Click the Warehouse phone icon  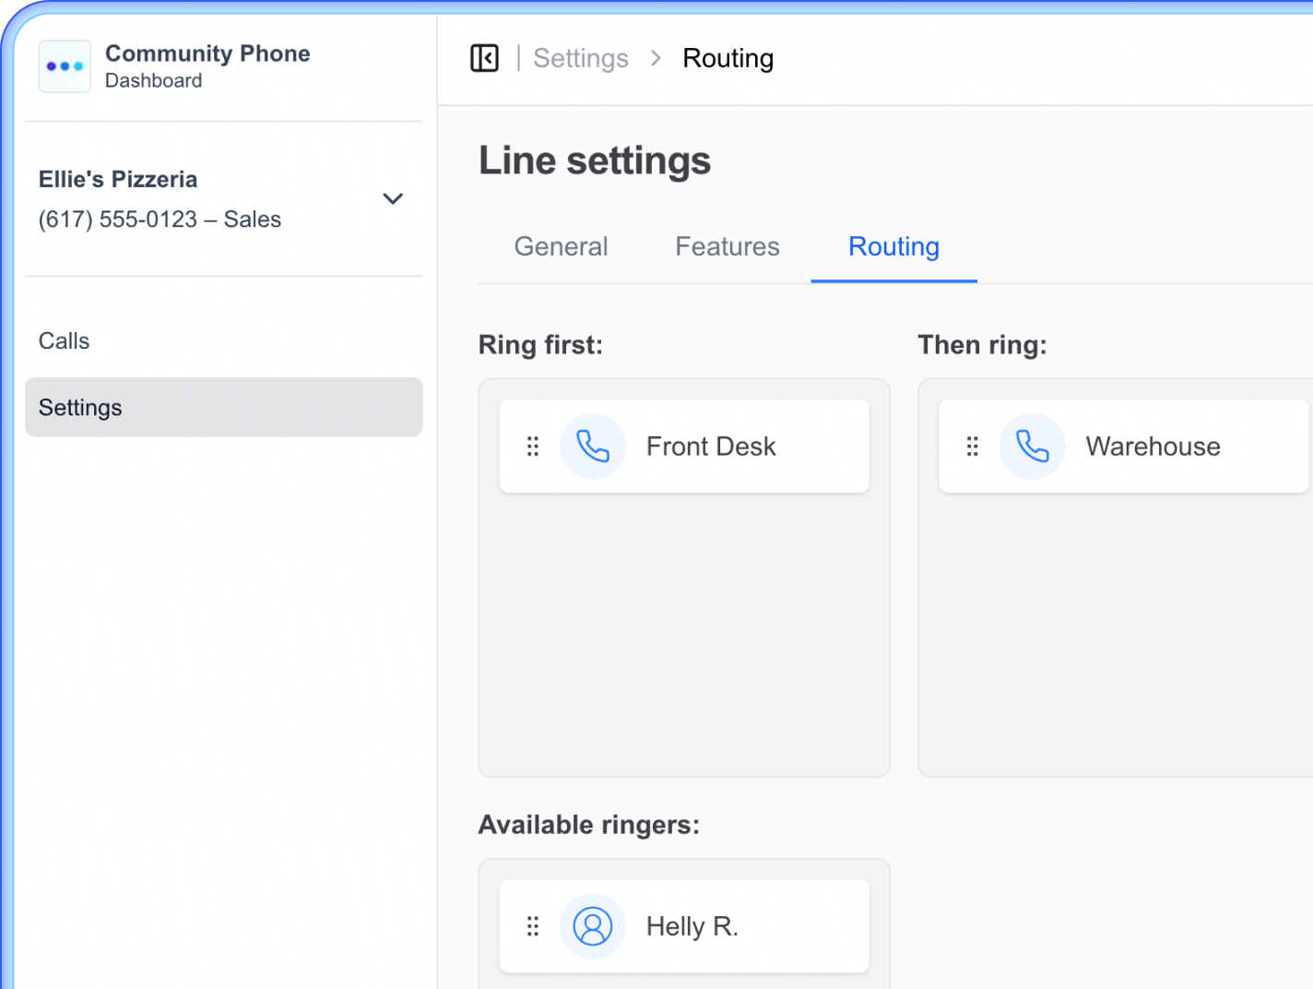pyautogui.click(x=1032, y=447)
